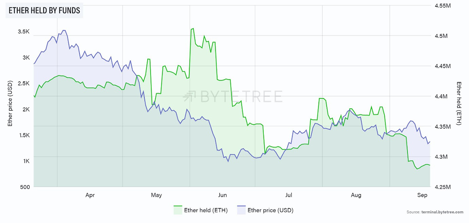Select the Apr label on the x-axis
The image size is (469, 223).
tap(90, 194)
